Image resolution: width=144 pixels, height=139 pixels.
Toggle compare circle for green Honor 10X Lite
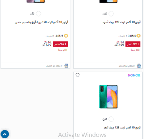tap(111, 119)
